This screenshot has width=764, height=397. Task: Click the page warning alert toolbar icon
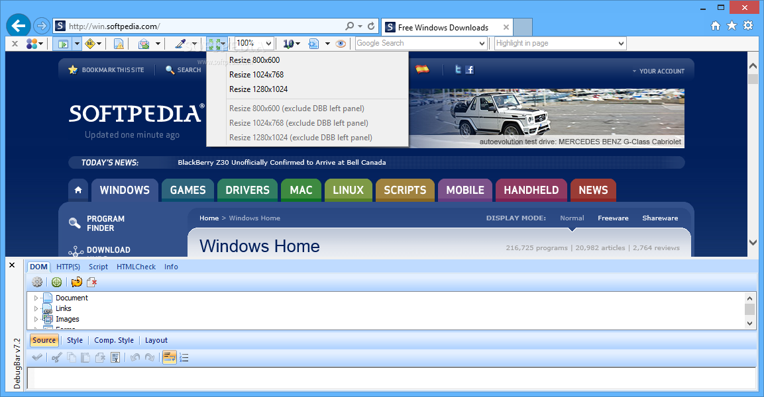(119, 44)
